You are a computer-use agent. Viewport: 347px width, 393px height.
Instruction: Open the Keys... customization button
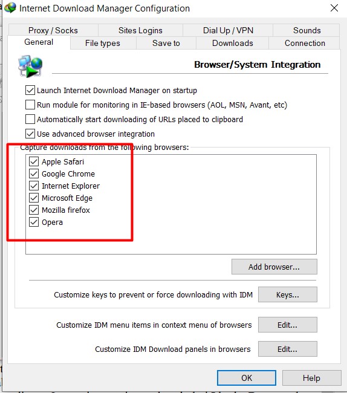point(288,294)
